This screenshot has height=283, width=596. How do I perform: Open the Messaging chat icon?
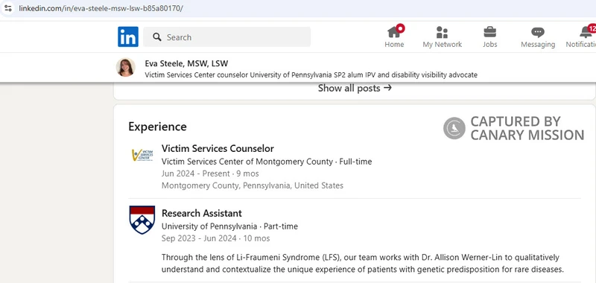(537, 32)
